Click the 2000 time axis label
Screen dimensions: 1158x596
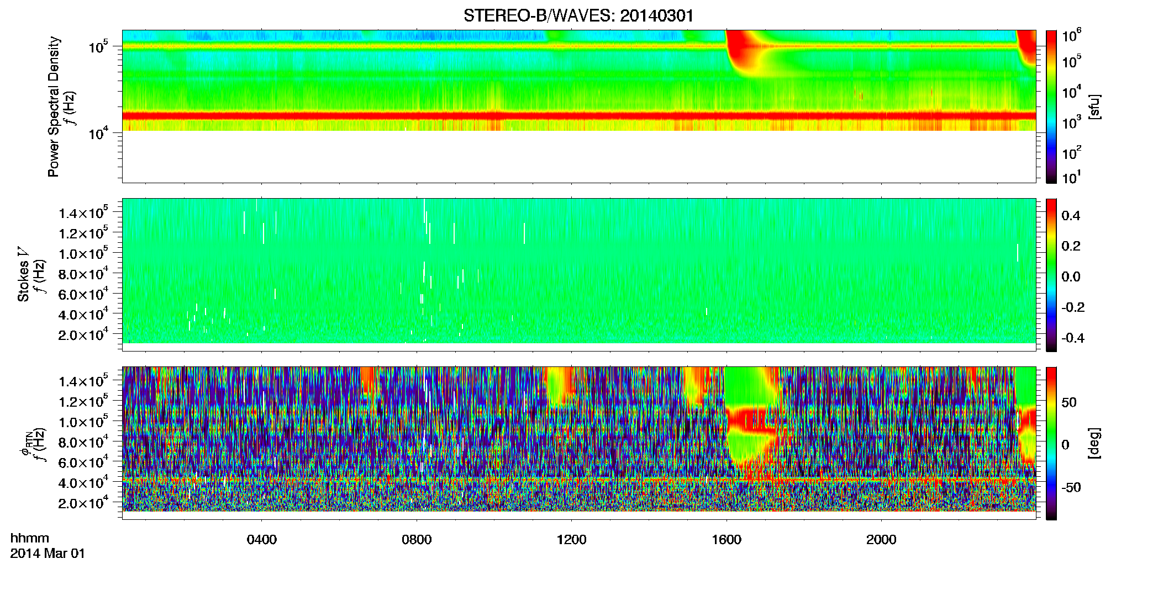881,539
